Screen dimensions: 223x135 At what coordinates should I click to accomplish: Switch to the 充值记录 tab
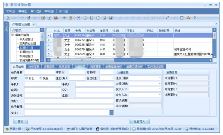click(x=80, y=66)
